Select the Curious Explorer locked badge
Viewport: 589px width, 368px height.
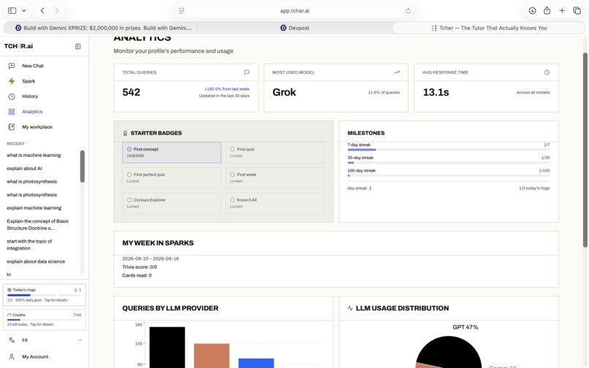(x=172, y=203)
